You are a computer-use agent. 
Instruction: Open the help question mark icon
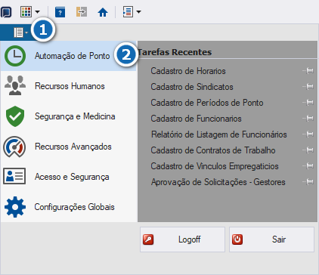point(60,12)
